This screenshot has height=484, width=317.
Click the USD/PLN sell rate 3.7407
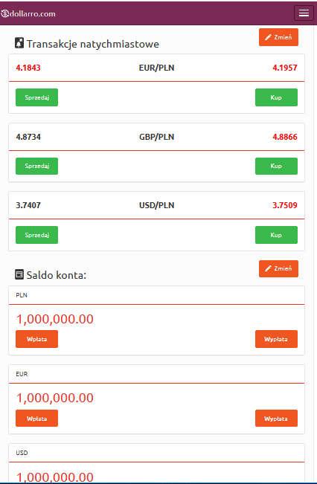28,205
